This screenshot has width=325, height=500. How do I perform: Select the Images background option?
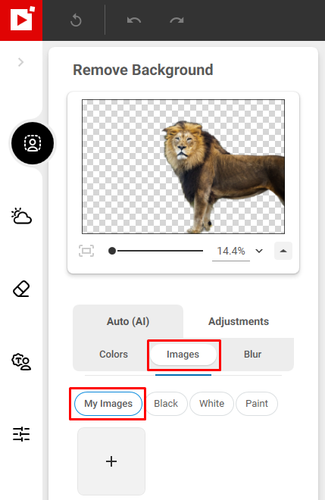[183, 355]
